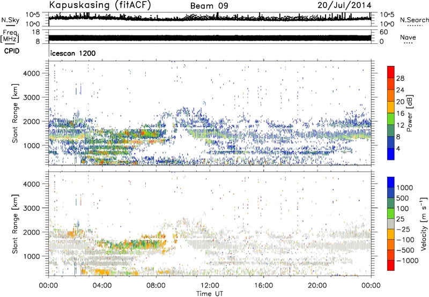This screenshot has width=429, height=297.
Task: Click the 12:00 time tick label
Action: tap(210, 286)
